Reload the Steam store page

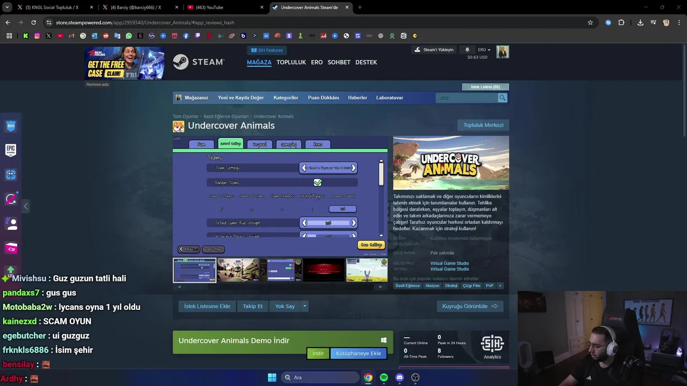coord(33,23)
